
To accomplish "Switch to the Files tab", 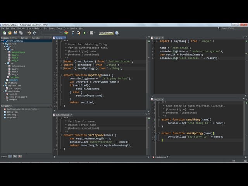I will click(x=15, y=38).
